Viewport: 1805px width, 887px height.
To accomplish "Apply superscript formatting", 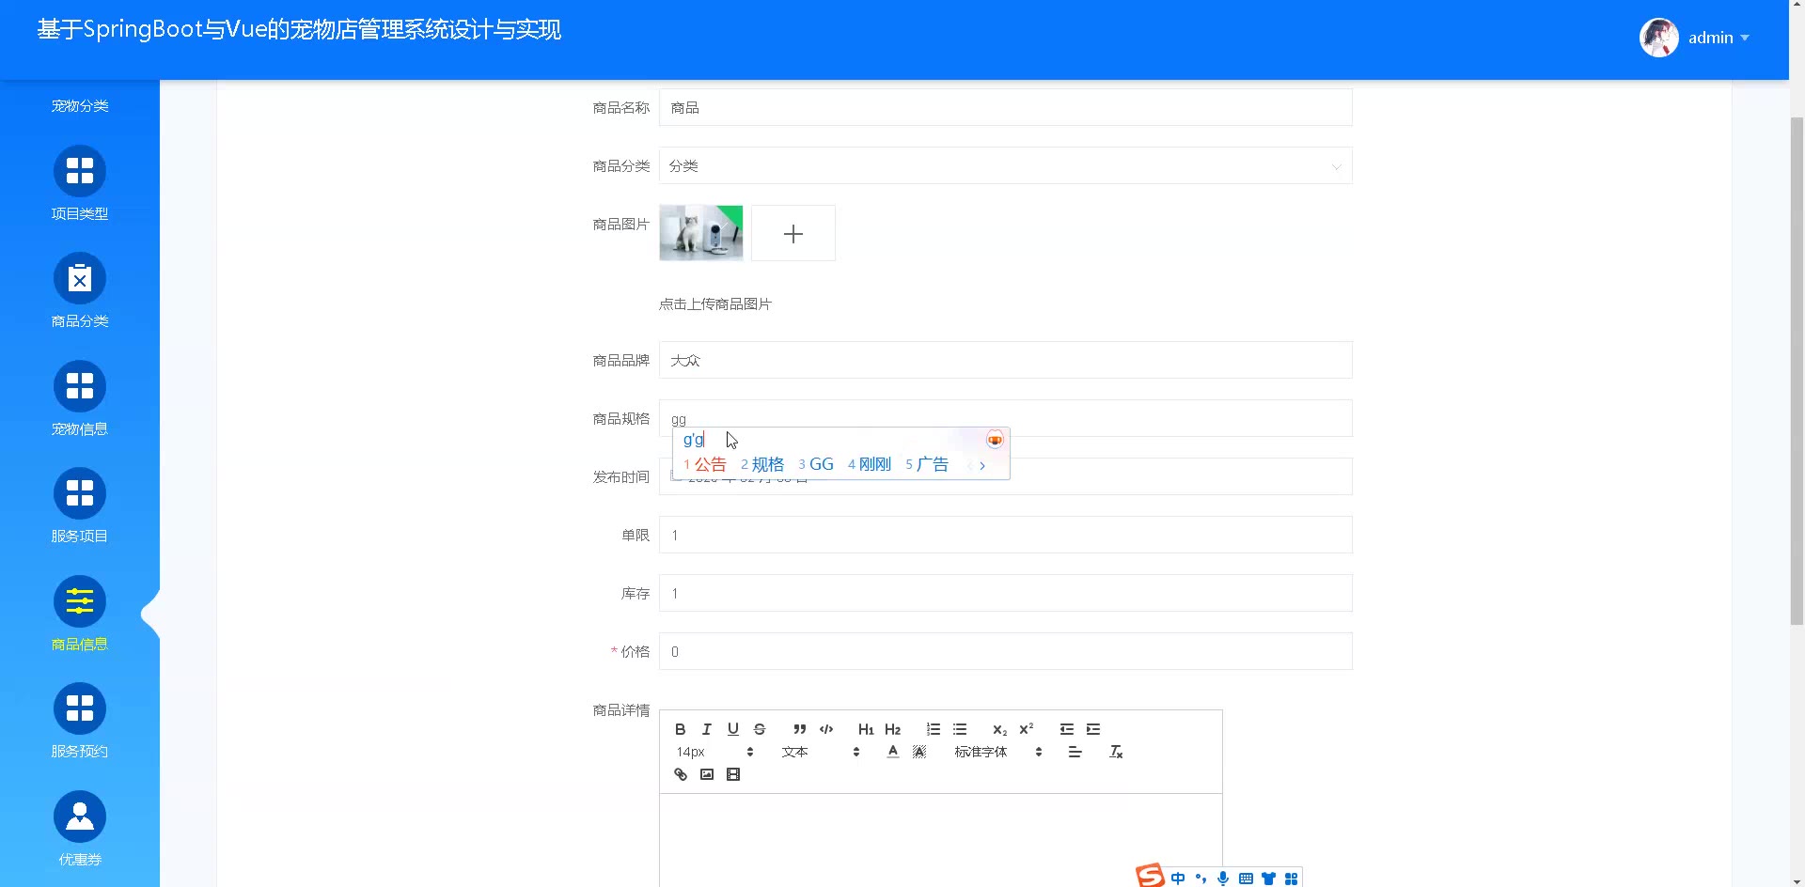I will [1027, 729].
